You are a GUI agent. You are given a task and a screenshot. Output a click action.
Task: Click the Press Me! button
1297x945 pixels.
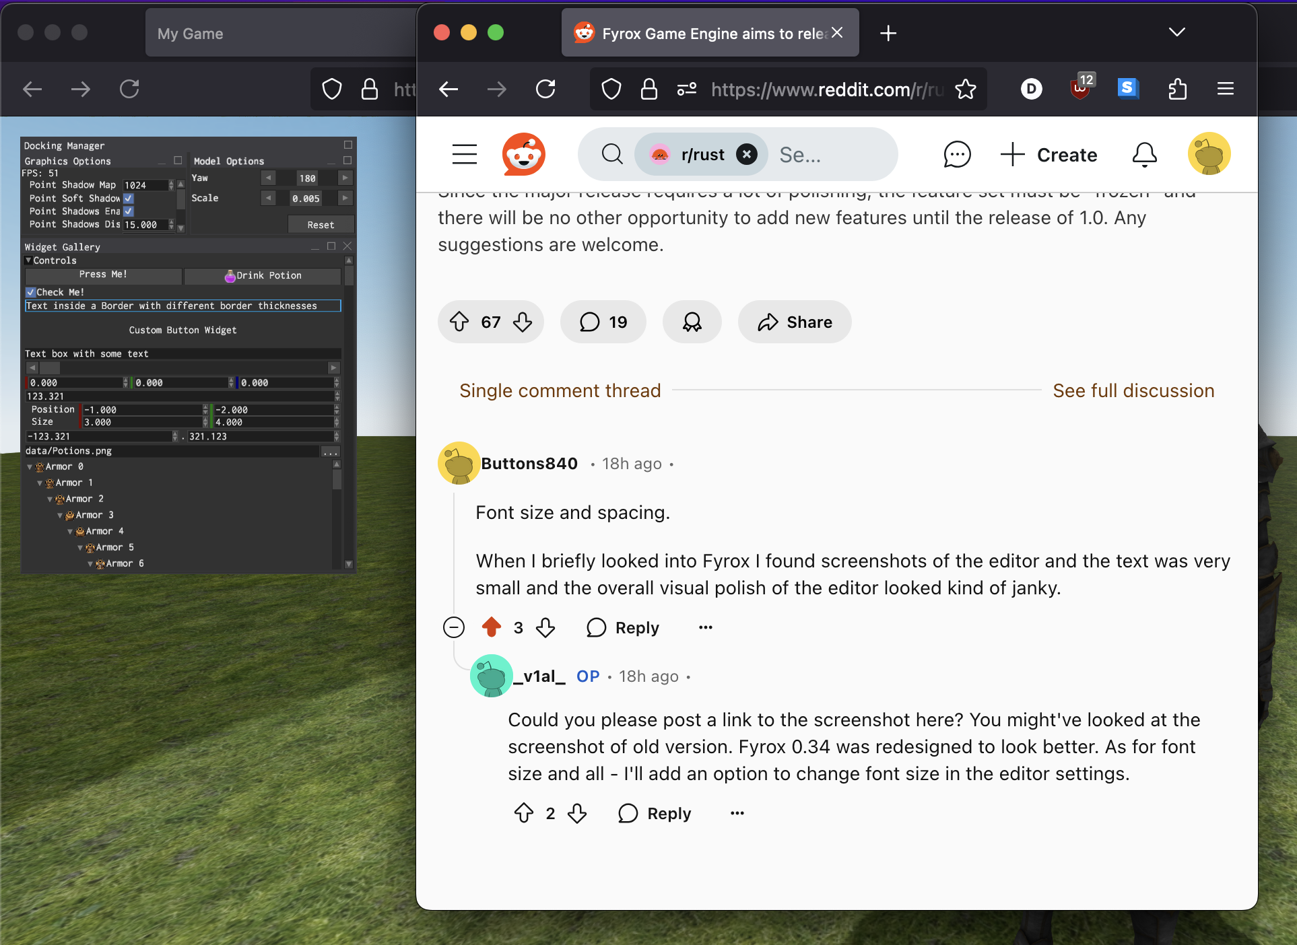pyautogui.click(x=103, y=275)
